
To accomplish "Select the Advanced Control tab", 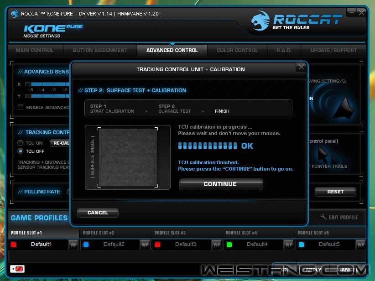I will point(172,50).
